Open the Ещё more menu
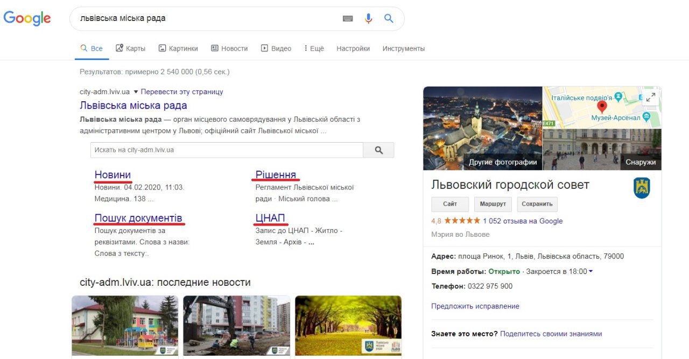689x359 pixels. [314, 48]
